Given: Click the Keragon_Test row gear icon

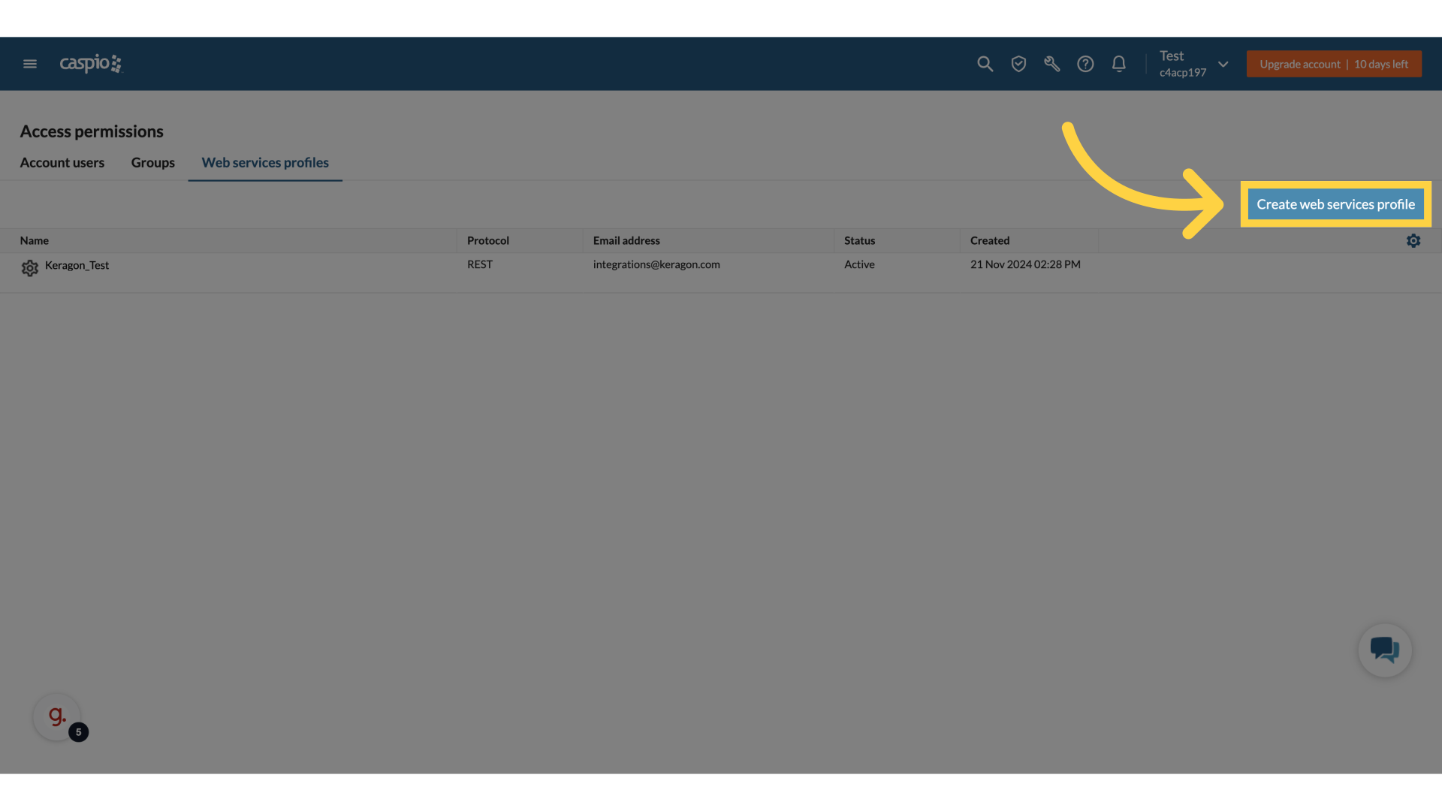Looking at the screenshot, I should click(29, 268).
